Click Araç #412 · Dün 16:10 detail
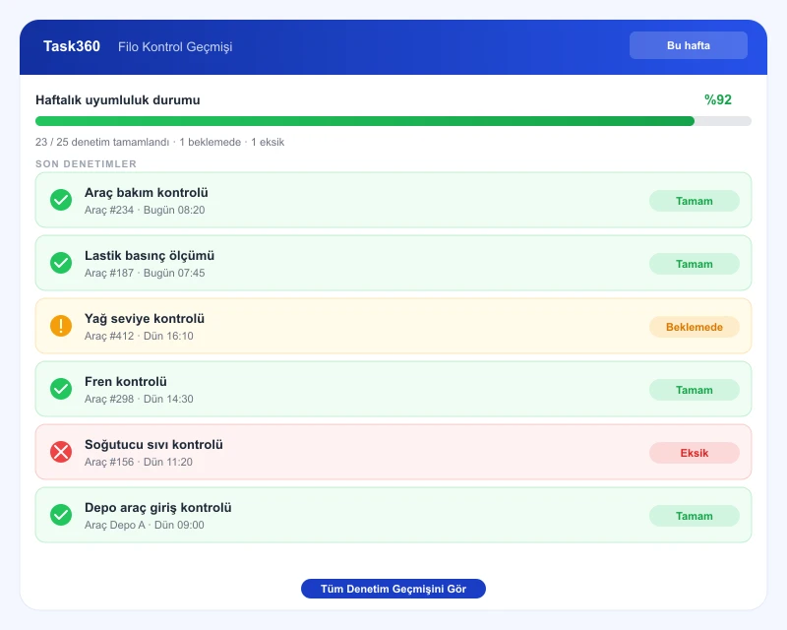Viewport: 787px width, 630px height. coord(139,336)
